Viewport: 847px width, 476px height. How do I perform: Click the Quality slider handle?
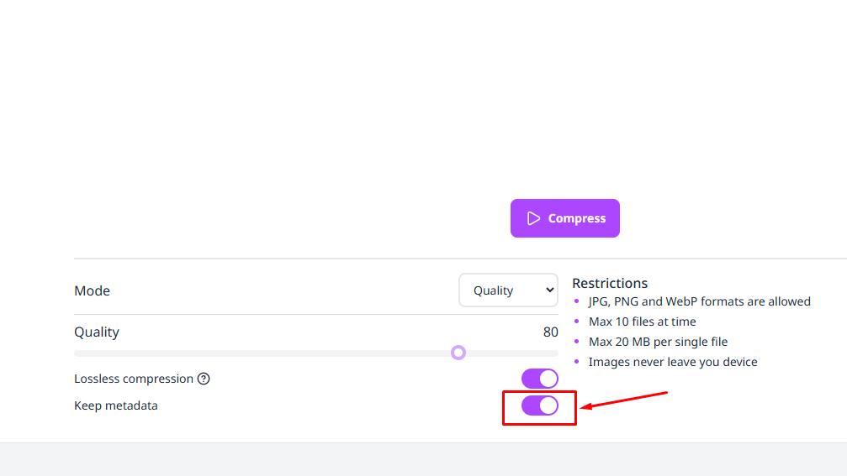pos(458,353)
